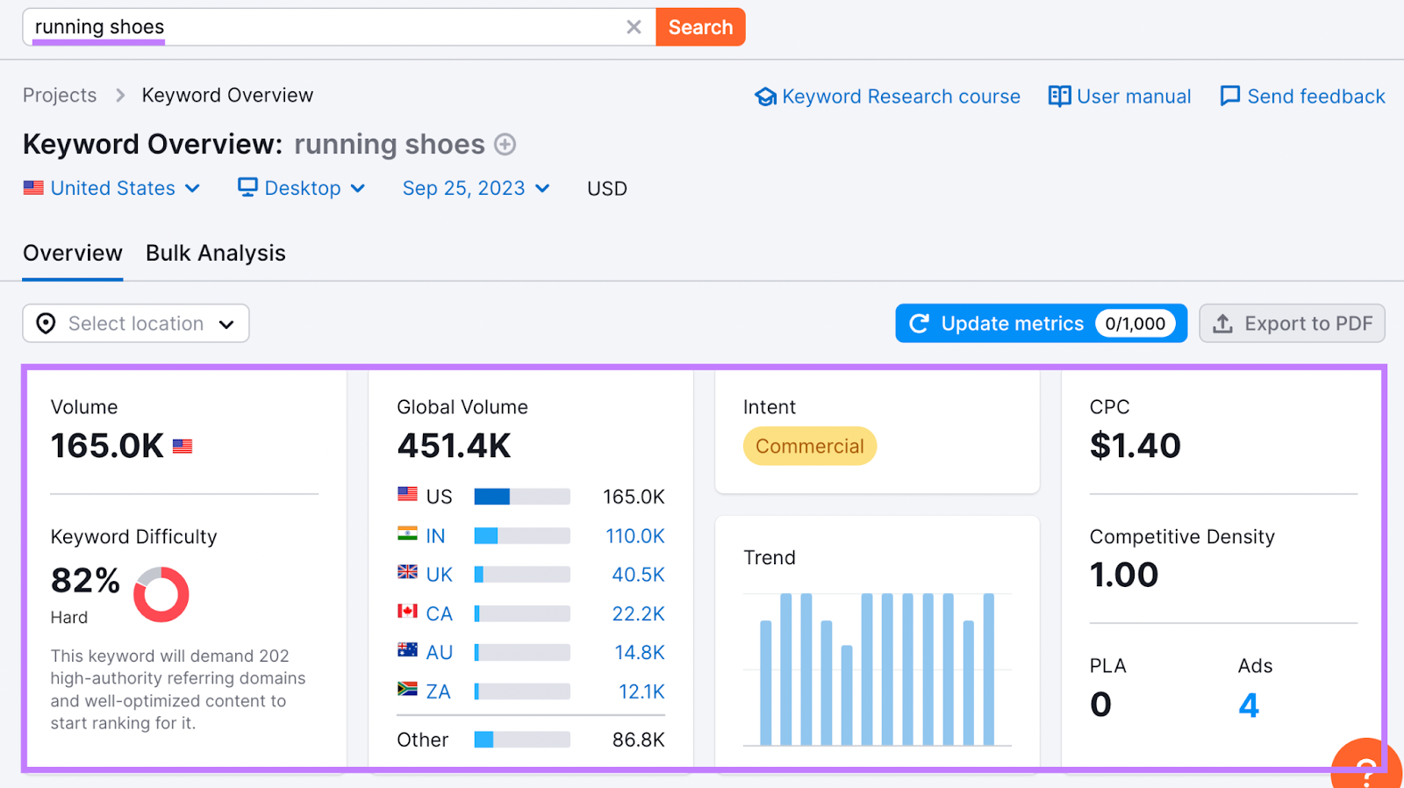Click the Send feedback chat icon
The width and height of the screenshot is (1404, 788).
(1229, 97)
